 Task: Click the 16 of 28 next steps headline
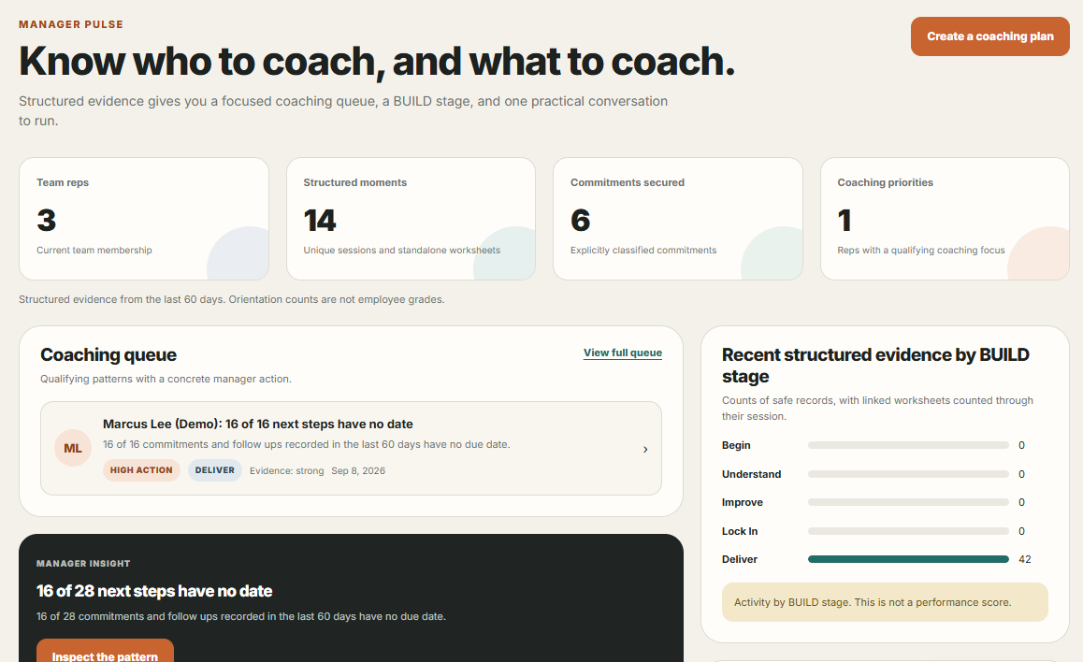[x=154, y=591]
